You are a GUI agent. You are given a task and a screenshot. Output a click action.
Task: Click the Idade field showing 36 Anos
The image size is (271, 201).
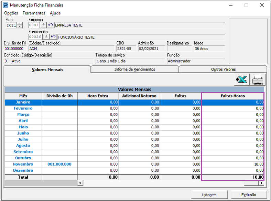point(209,49)
